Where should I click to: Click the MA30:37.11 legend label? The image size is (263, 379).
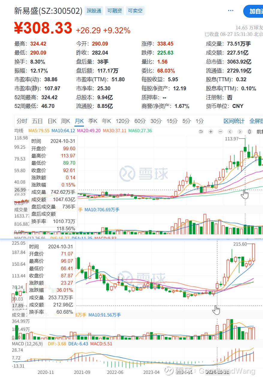click(x=115, y=131)
